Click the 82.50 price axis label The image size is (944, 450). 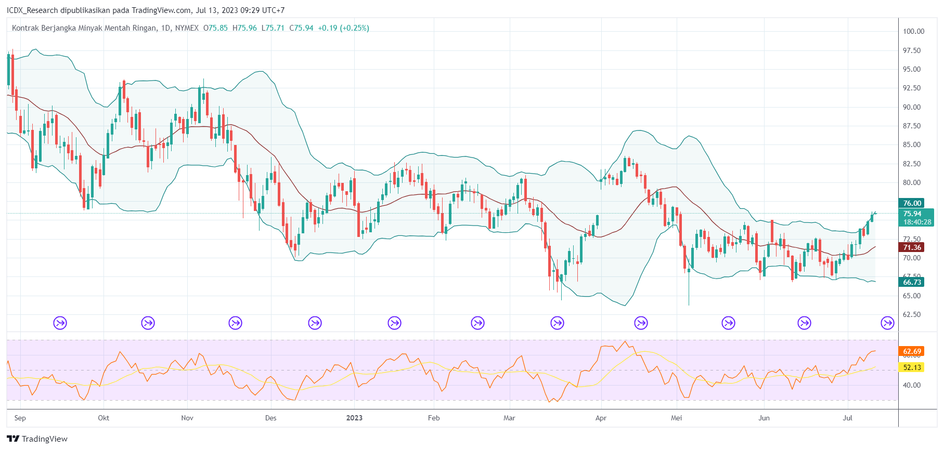tap(912, 164)
